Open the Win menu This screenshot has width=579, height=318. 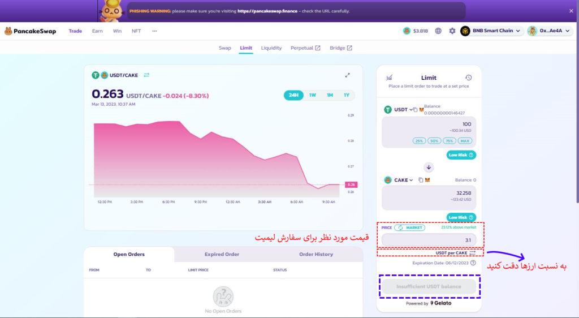coord(117,31)
